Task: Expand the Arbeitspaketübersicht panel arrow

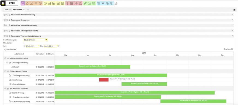Action: [233, 31]
